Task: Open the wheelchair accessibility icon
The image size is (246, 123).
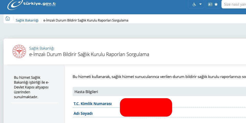Action: (x=194, y=4)
